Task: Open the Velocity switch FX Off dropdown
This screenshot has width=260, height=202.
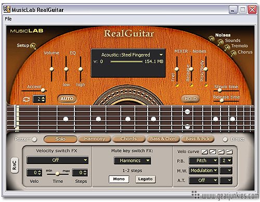Action: point(57,160)
